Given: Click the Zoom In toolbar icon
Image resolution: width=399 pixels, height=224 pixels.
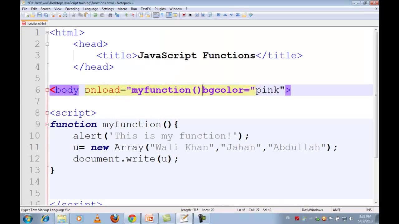Looking at the screenshot, I should click(126, 15).
